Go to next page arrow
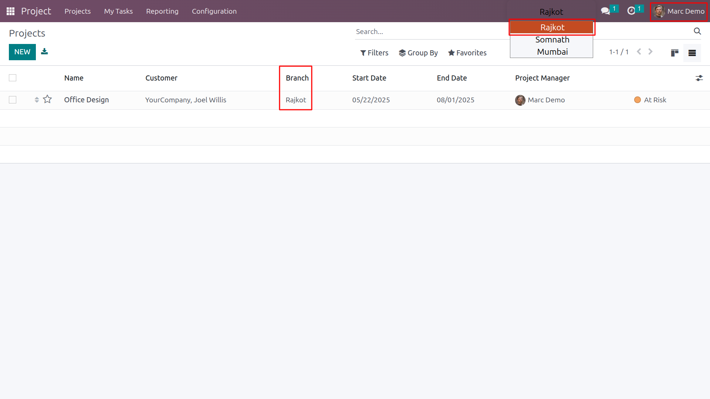The width and height of the screenshot is (710, 399). (650, 52)
